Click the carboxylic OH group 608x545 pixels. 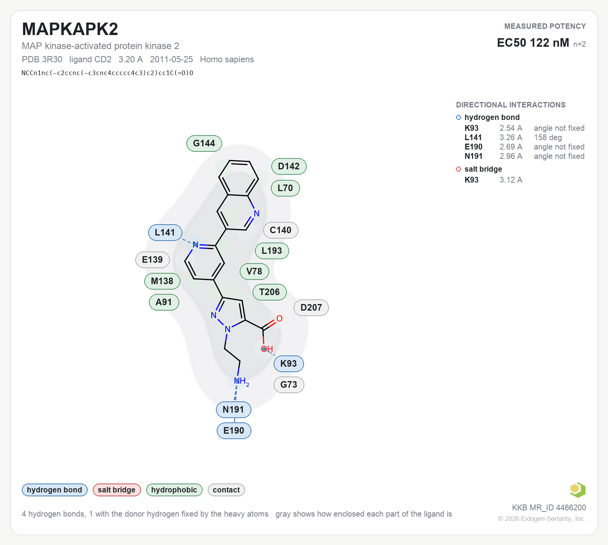(267, 349)
